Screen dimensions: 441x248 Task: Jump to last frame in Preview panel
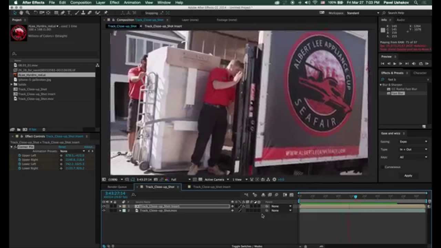pyautogui.click(x=407, y=64)
